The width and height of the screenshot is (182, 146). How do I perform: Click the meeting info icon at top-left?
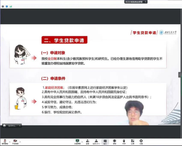[x=3, y=6]
